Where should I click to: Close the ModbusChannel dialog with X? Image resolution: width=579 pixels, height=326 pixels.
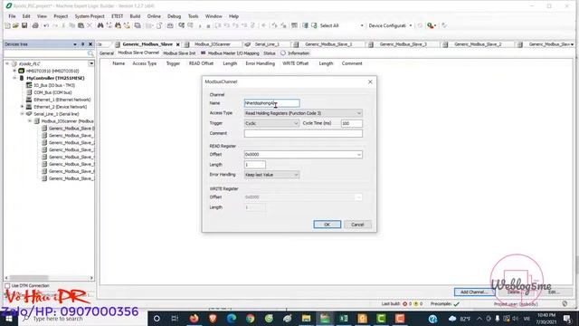point(370,81)
